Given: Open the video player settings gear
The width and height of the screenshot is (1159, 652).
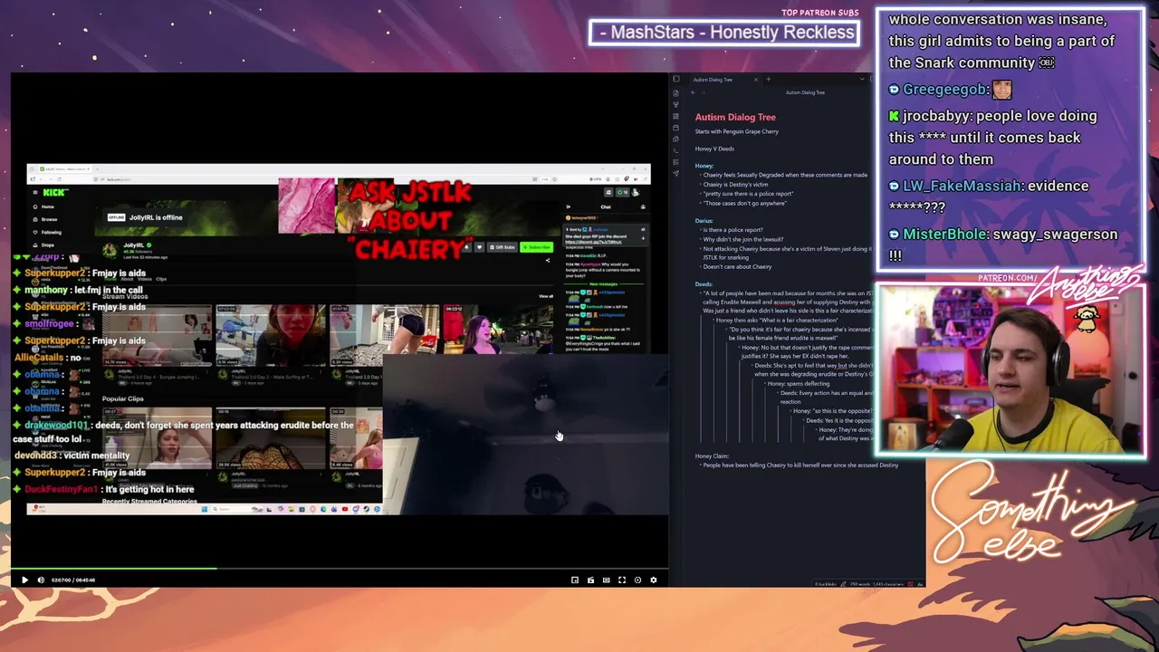Looking at the screenshot, I should click(x=654, y=580).
